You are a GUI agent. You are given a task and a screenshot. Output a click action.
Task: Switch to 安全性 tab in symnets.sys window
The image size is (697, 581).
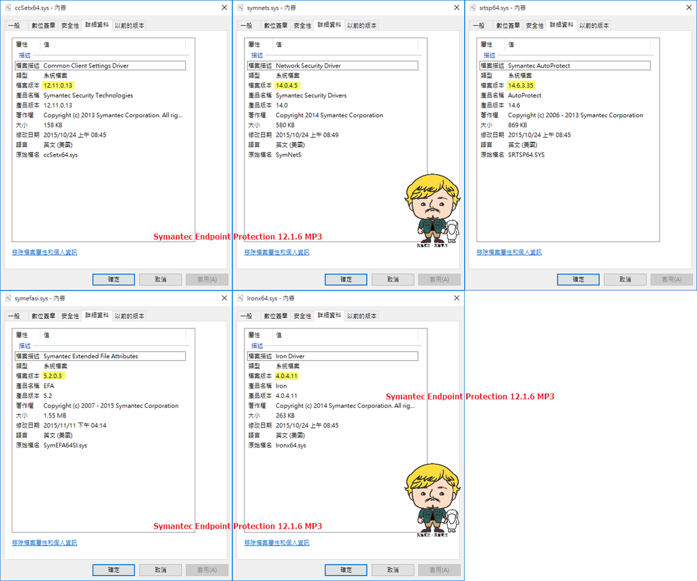click(302, 26)
